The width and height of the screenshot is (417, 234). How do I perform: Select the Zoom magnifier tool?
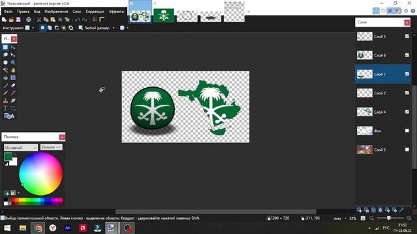pos(13,62)
